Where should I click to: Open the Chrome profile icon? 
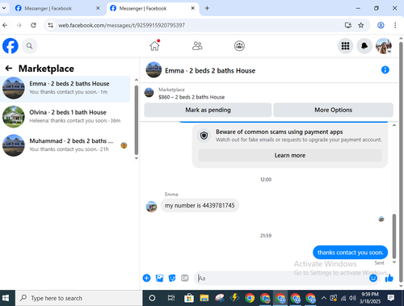[x=381, y=25]
